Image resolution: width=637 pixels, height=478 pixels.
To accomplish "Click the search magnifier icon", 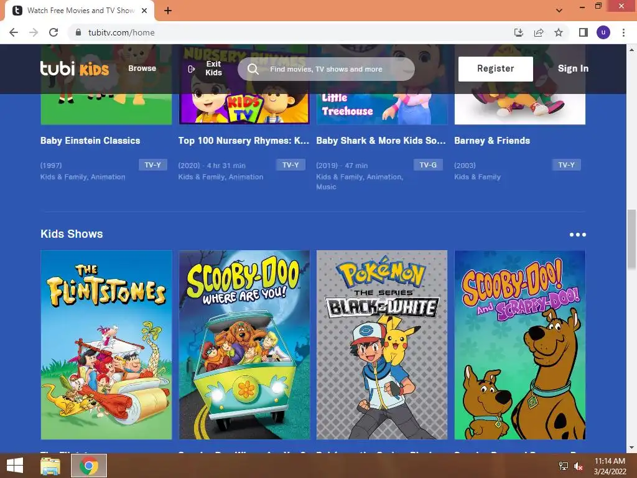I will pos(253,69).
